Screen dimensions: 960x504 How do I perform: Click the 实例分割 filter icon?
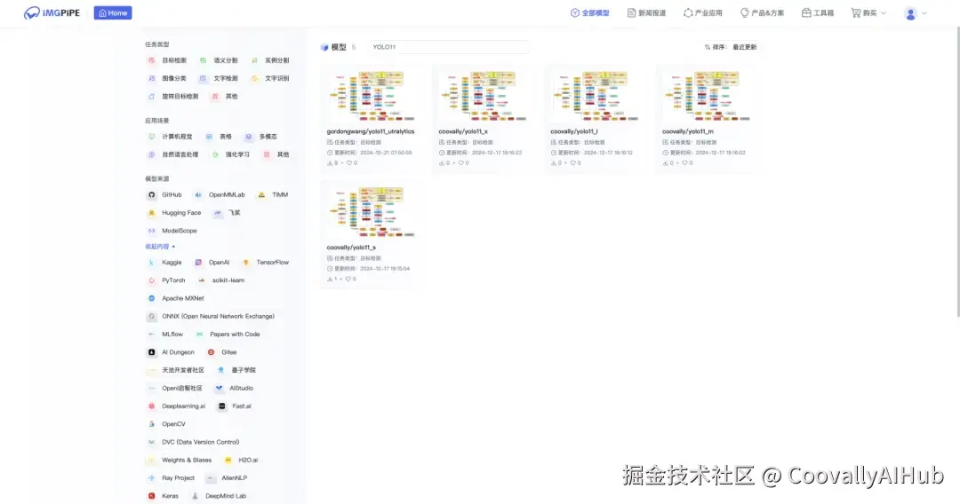click(x=254, y=60)
